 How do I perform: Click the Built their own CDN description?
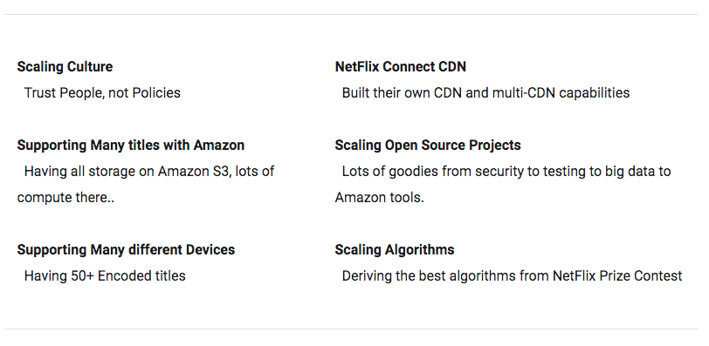click(485, 93)
